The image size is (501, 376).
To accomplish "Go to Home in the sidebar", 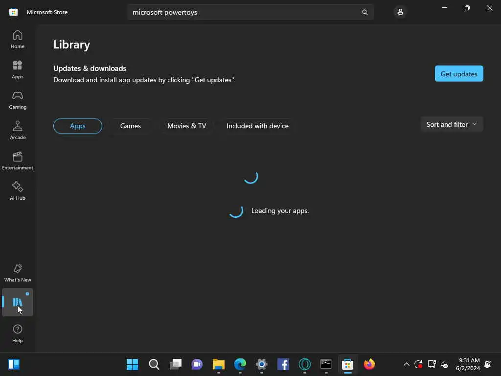I will point(18,39).
